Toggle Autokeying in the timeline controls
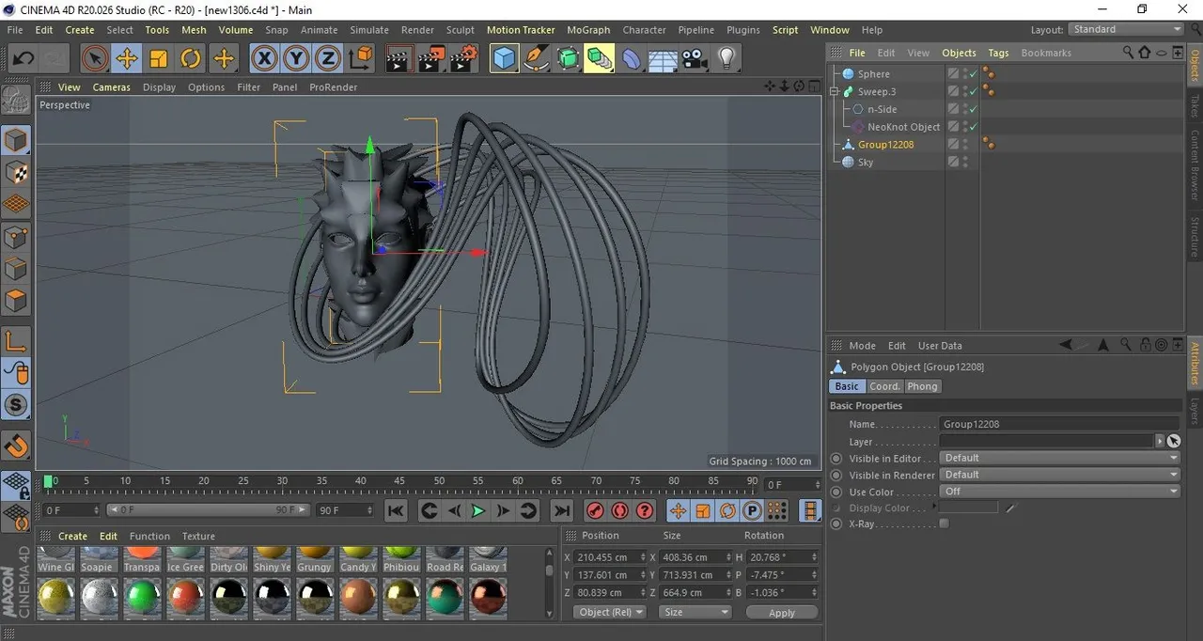The width and height of the screenshot is (1203, 641). point(619,510)
